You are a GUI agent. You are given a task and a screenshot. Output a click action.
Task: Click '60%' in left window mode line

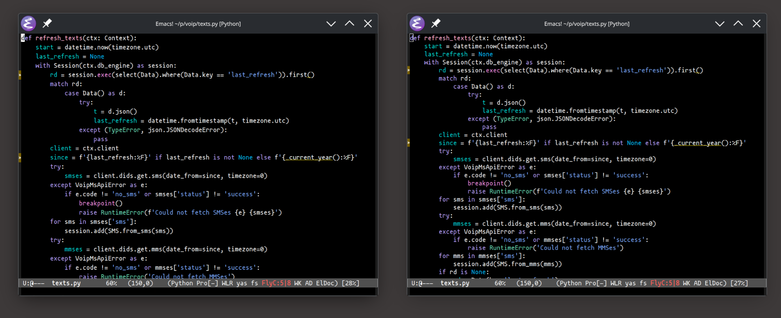[x=111, y=283]
